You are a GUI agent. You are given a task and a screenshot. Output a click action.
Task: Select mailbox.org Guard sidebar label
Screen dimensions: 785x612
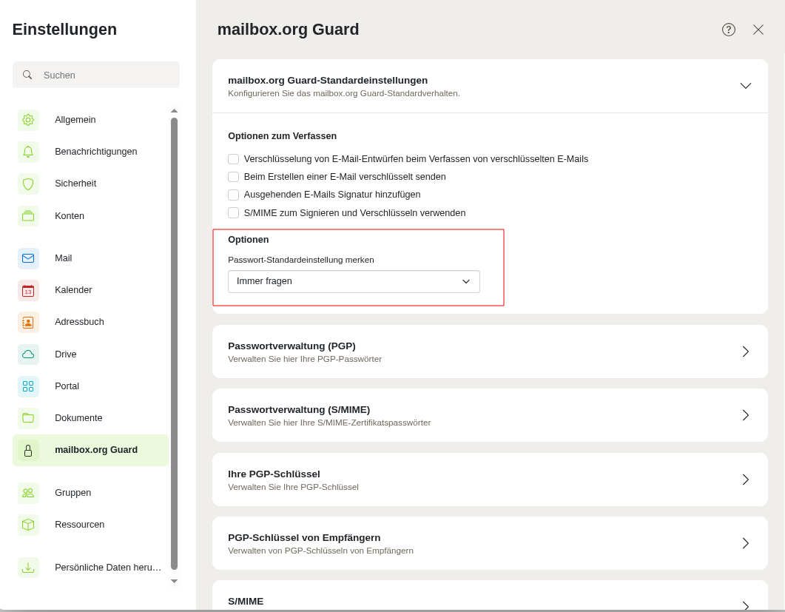tap(96, 450)
